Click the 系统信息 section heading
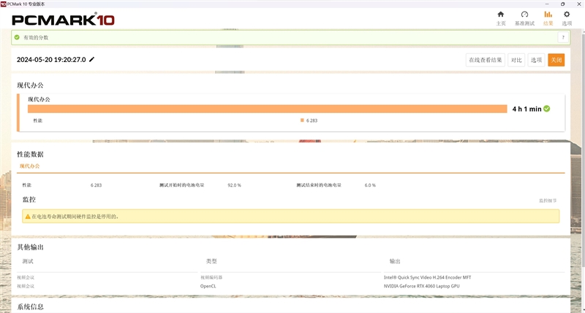The width and height of the screenshot is (585, 313). pos(30,306)
